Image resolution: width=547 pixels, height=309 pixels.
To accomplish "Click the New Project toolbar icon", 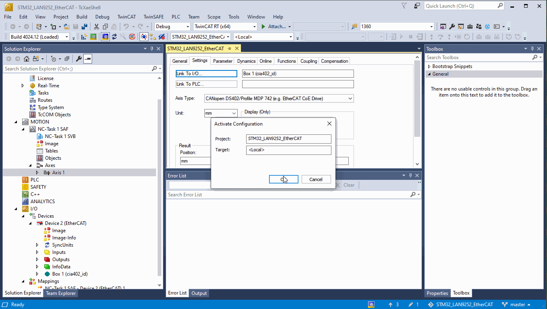I will [39, 27].
